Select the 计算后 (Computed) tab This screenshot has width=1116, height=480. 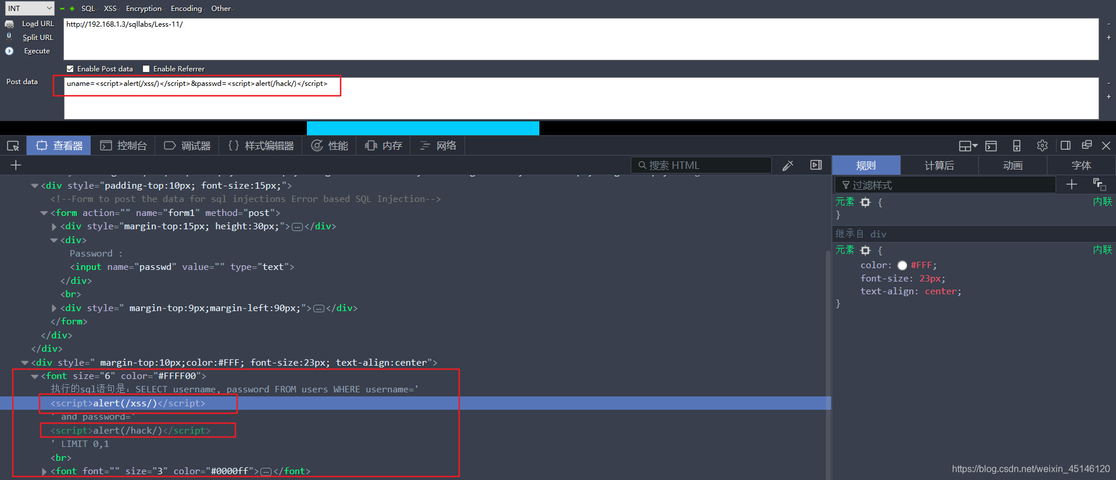939,165
